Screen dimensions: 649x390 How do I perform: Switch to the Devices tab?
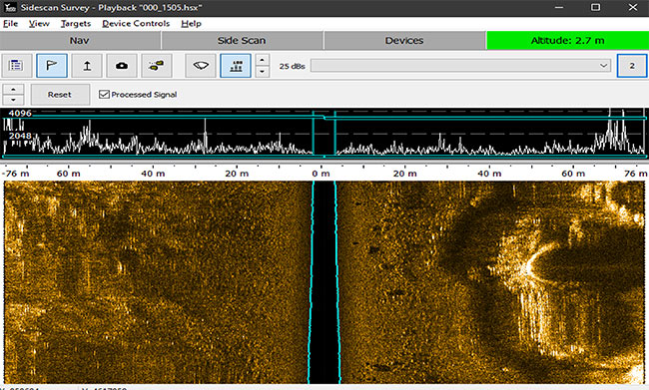[404, 41]
